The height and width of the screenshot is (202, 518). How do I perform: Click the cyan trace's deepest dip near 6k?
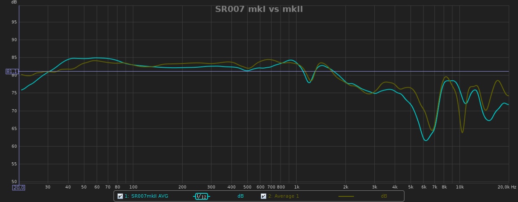point(426,140)
